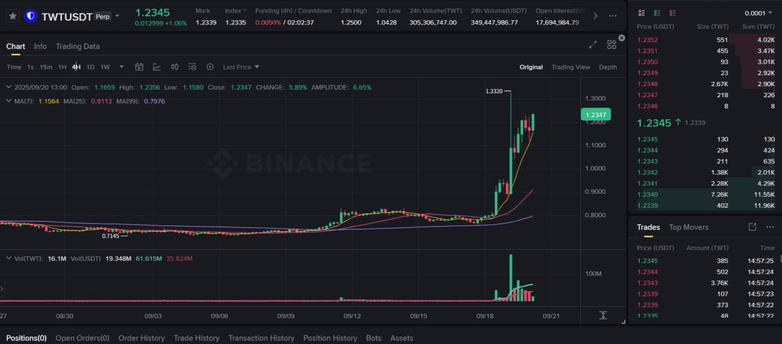Open the Position History tab
Screen dimensions: 782x344
pyautogui.click(x=330, y=338)
